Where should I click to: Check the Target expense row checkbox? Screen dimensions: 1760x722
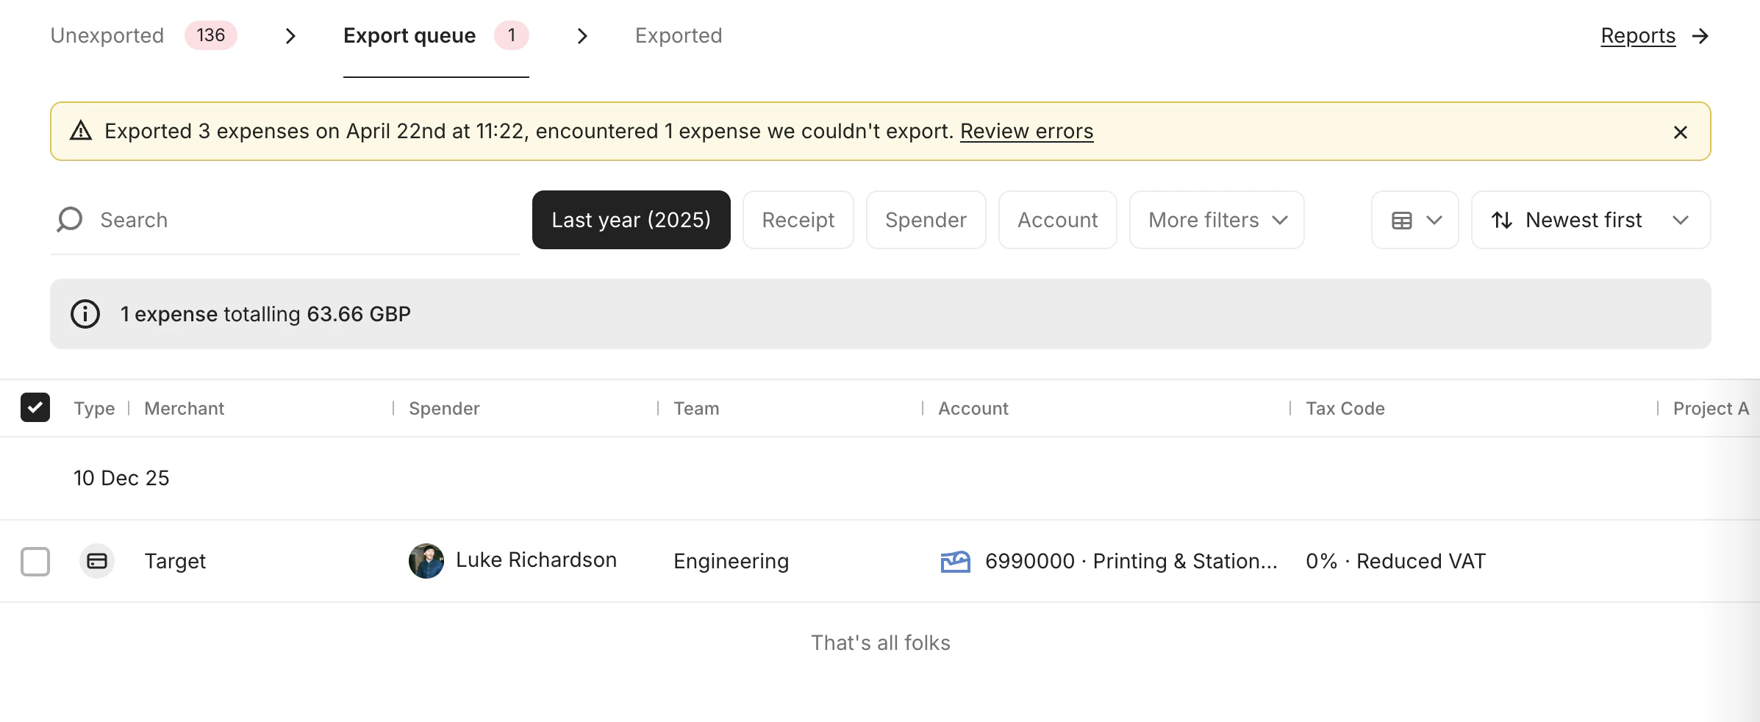coord(35,561)
